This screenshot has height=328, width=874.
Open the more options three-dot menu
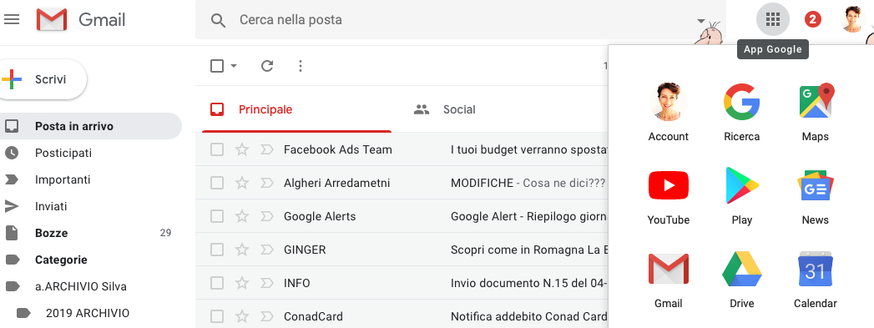click(301, 66)
